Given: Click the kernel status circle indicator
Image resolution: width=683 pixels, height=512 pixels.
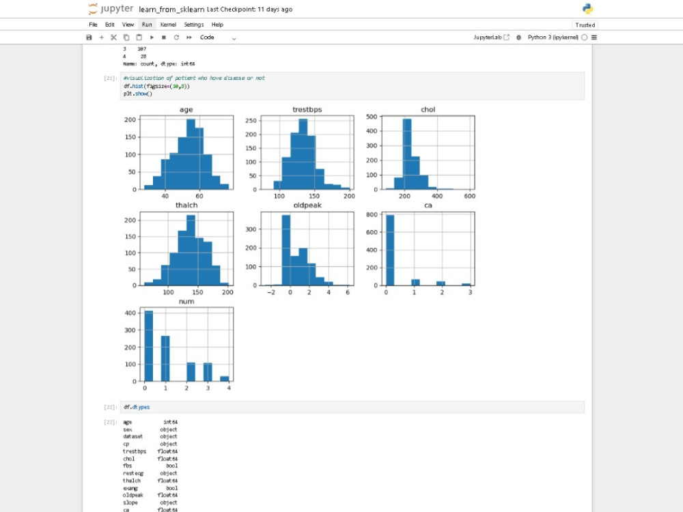Looking at the screenshot, I should (585, 38).
